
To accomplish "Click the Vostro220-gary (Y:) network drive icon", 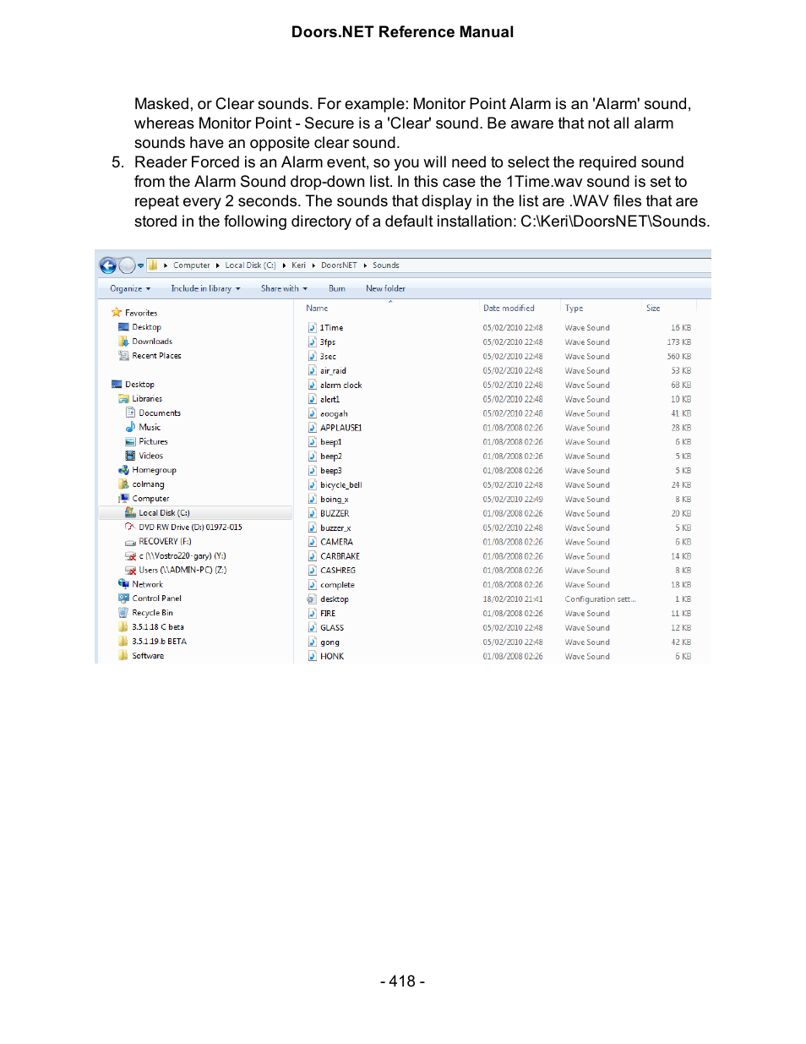I will click(x=130, y=556).
